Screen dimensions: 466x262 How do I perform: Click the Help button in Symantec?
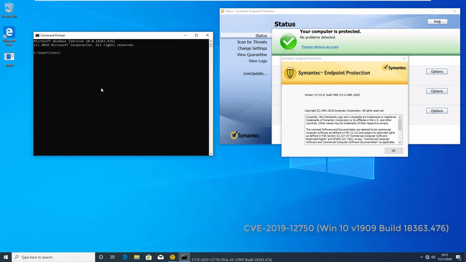(x=437, y=22)
